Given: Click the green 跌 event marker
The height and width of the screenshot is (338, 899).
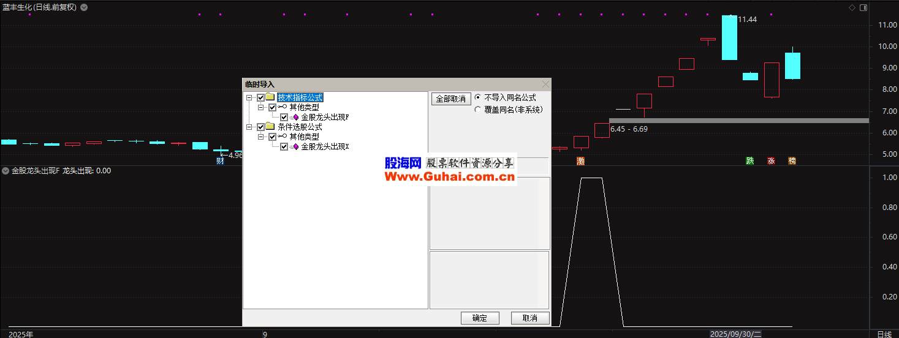Looking at the screenshot, I should coord(750,161).
